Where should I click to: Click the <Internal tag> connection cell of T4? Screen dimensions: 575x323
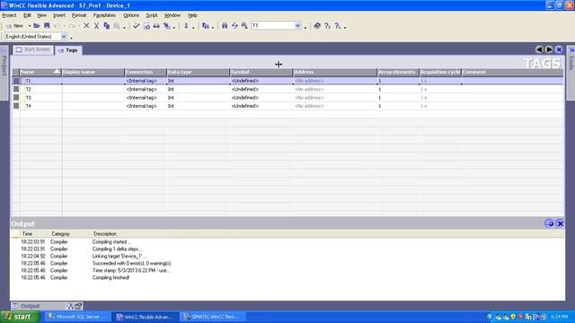(146, 106)
